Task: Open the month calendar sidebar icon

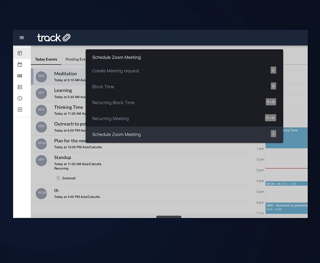Action: point(20,64)
